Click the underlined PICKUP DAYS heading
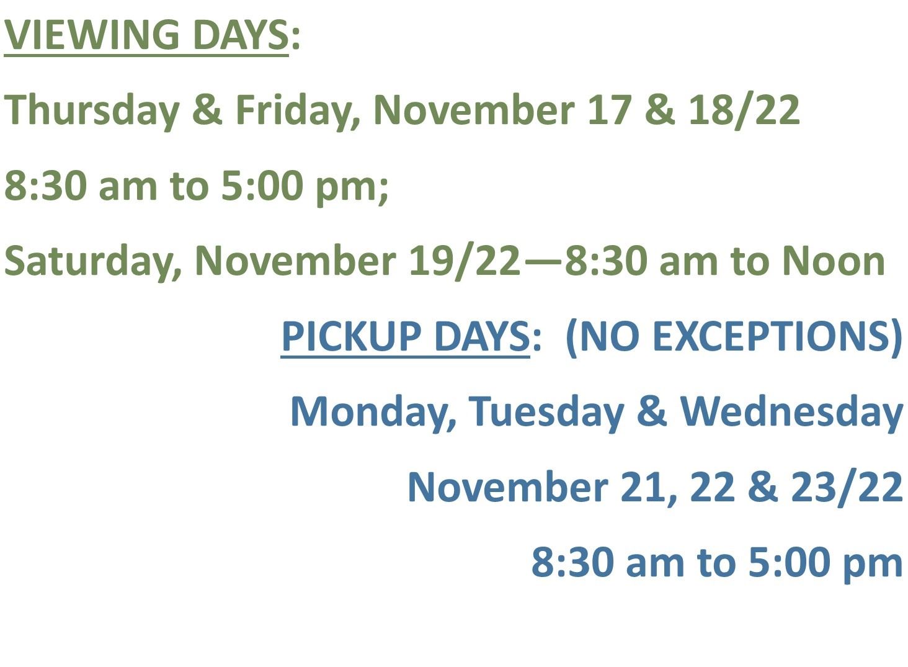The height and width of the screenshot is (667, 908). 405,336
